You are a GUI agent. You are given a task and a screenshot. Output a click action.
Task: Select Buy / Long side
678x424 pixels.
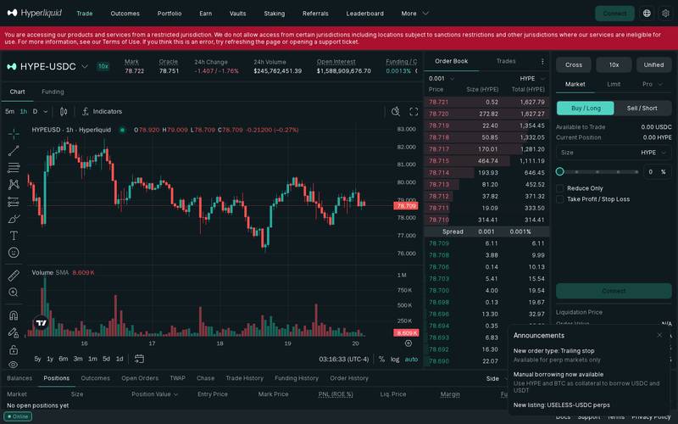[x=586, y=109]
